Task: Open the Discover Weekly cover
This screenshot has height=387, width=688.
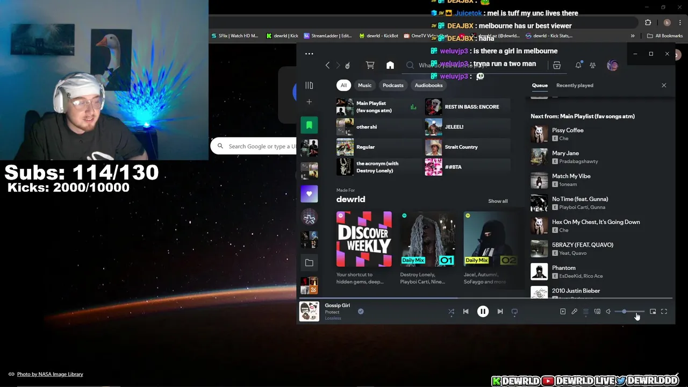Action: coord(364,239)
